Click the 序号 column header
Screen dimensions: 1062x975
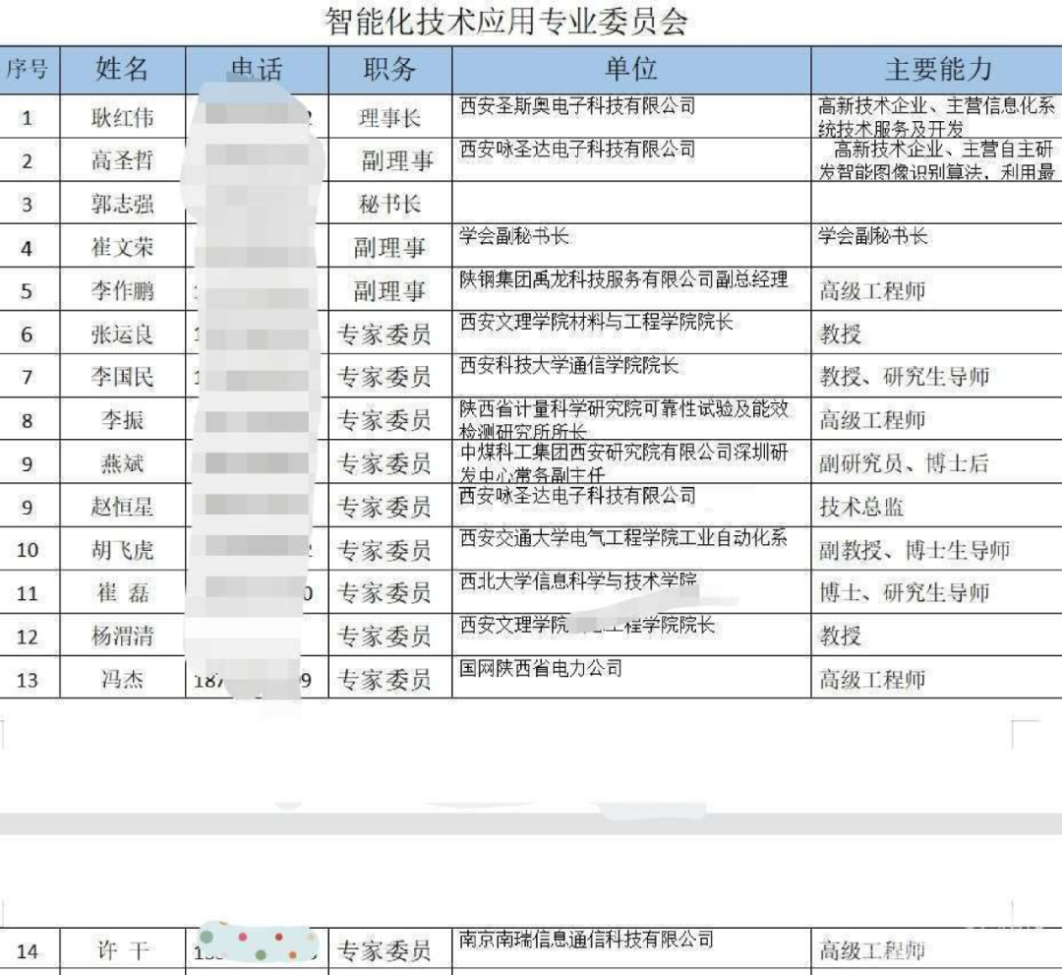(x=28, y=69)
